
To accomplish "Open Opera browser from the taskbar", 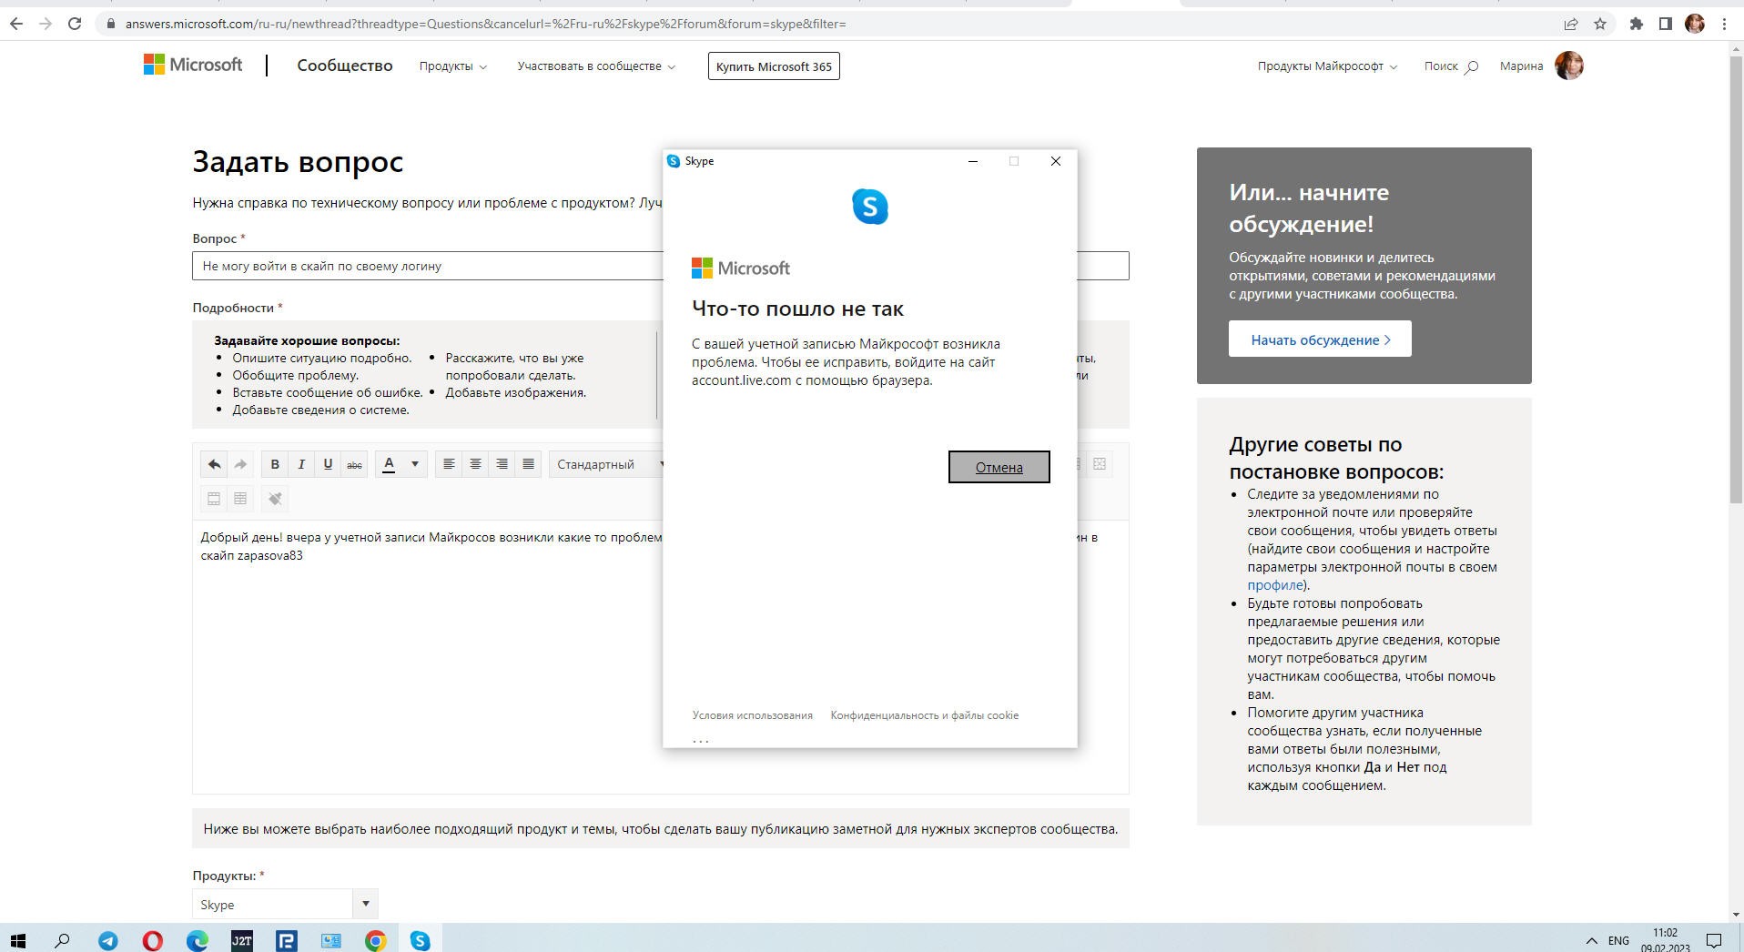I will (x=152, y=940).
